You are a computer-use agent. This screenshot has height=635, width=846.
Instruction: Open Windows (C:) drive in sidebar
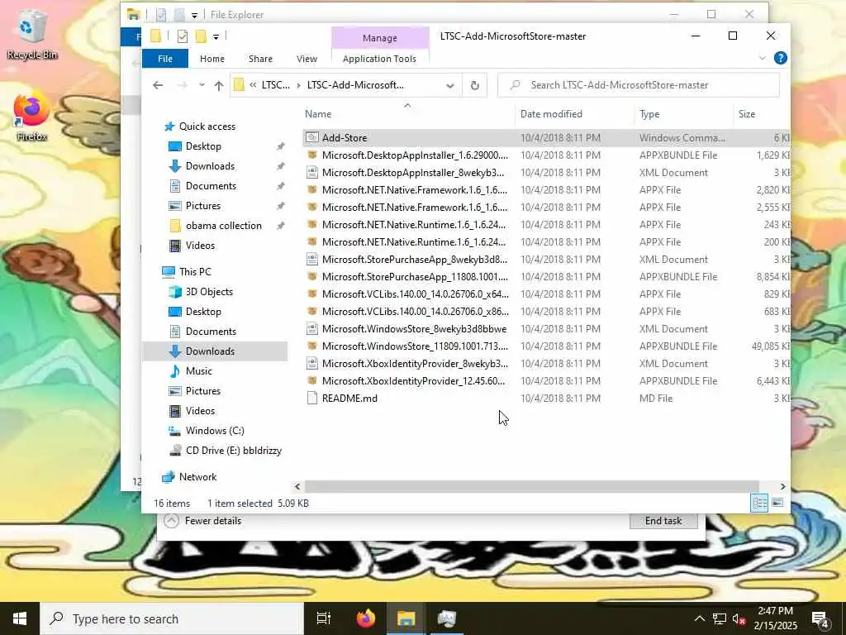[x=215, y=430]
